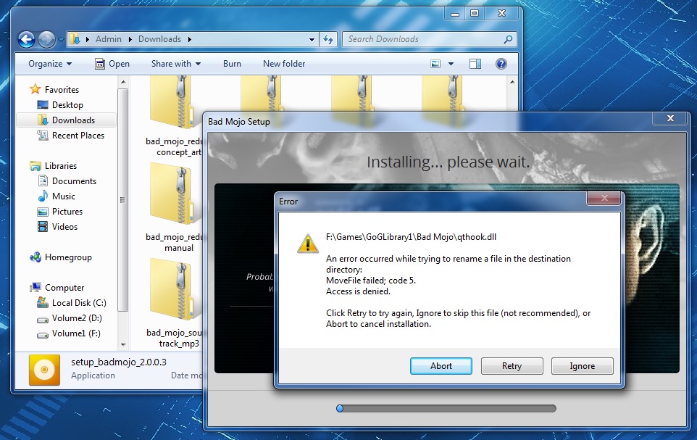Select Recent Places under Favorites
Screen dimensions: 697x440
point(78,136)
